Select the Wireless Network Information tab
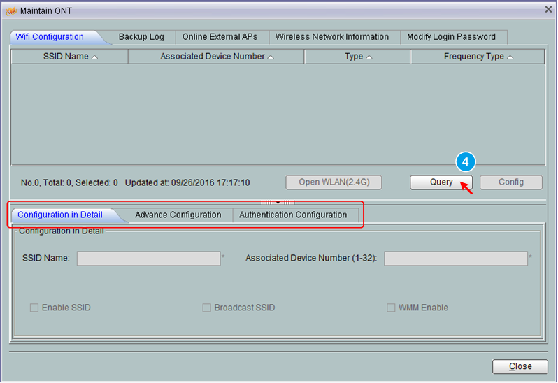The width and height of the screenshot is (558, 383). [x=331, y=37]
